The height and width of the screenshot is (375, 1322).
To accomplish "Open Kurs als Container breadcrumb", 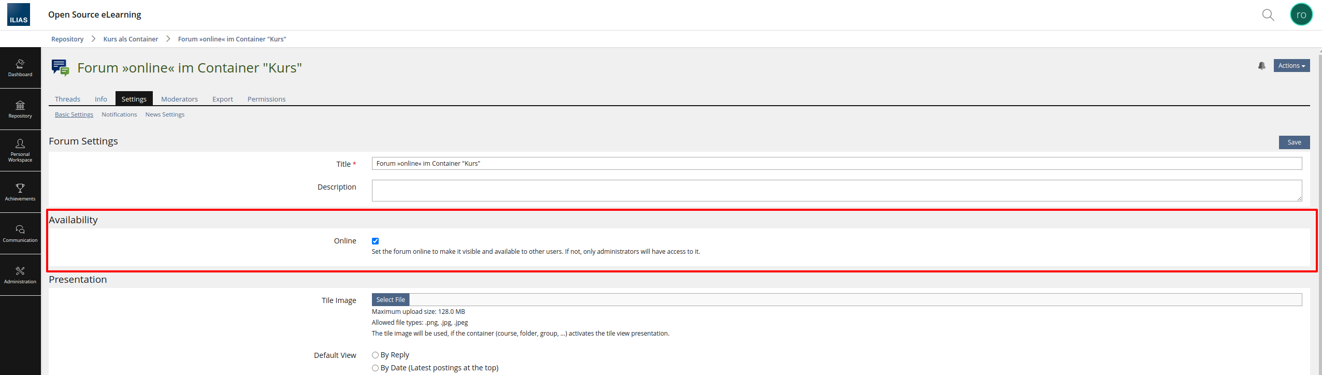I will (x=131, y=39).
